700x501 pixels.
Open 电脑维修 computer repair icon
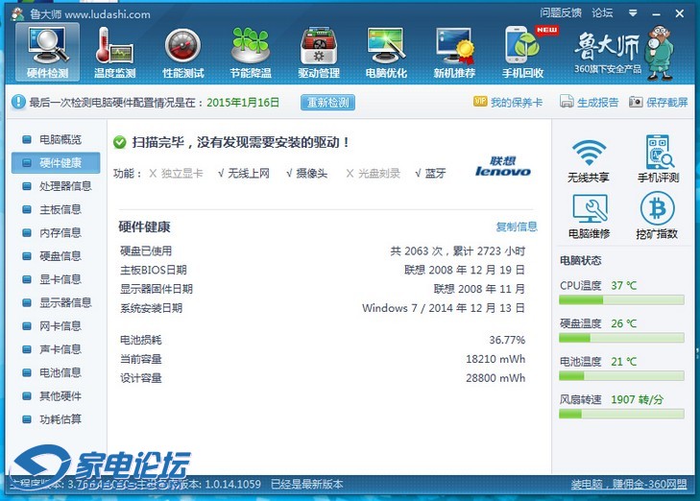(x=589, y=216)
